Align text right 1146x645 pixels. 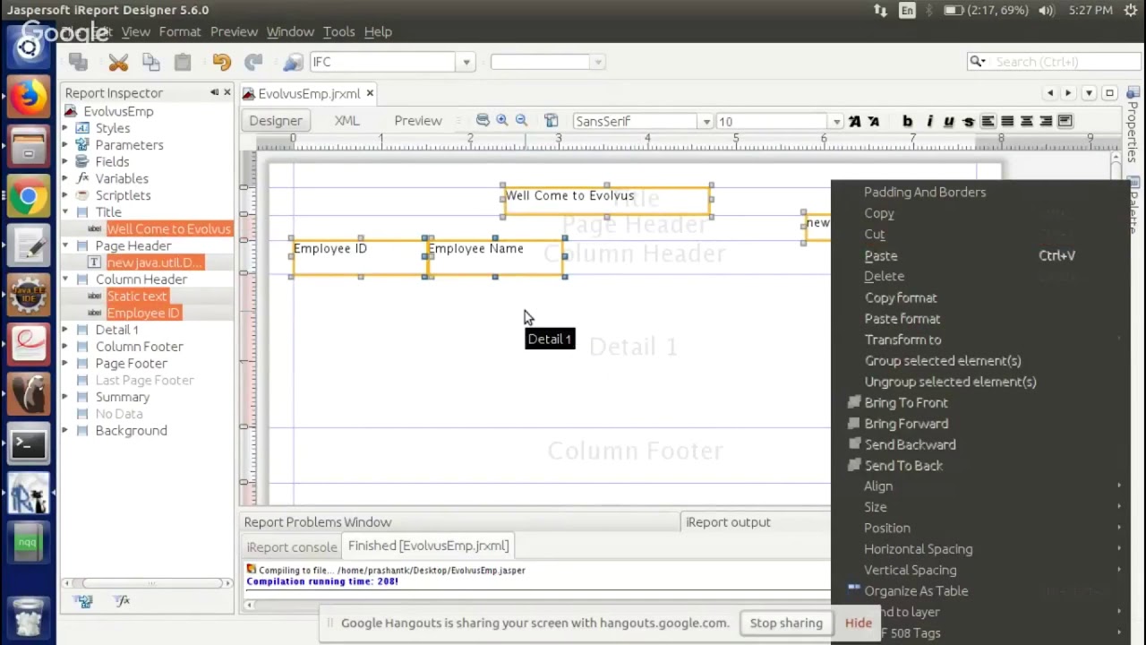1046,121
